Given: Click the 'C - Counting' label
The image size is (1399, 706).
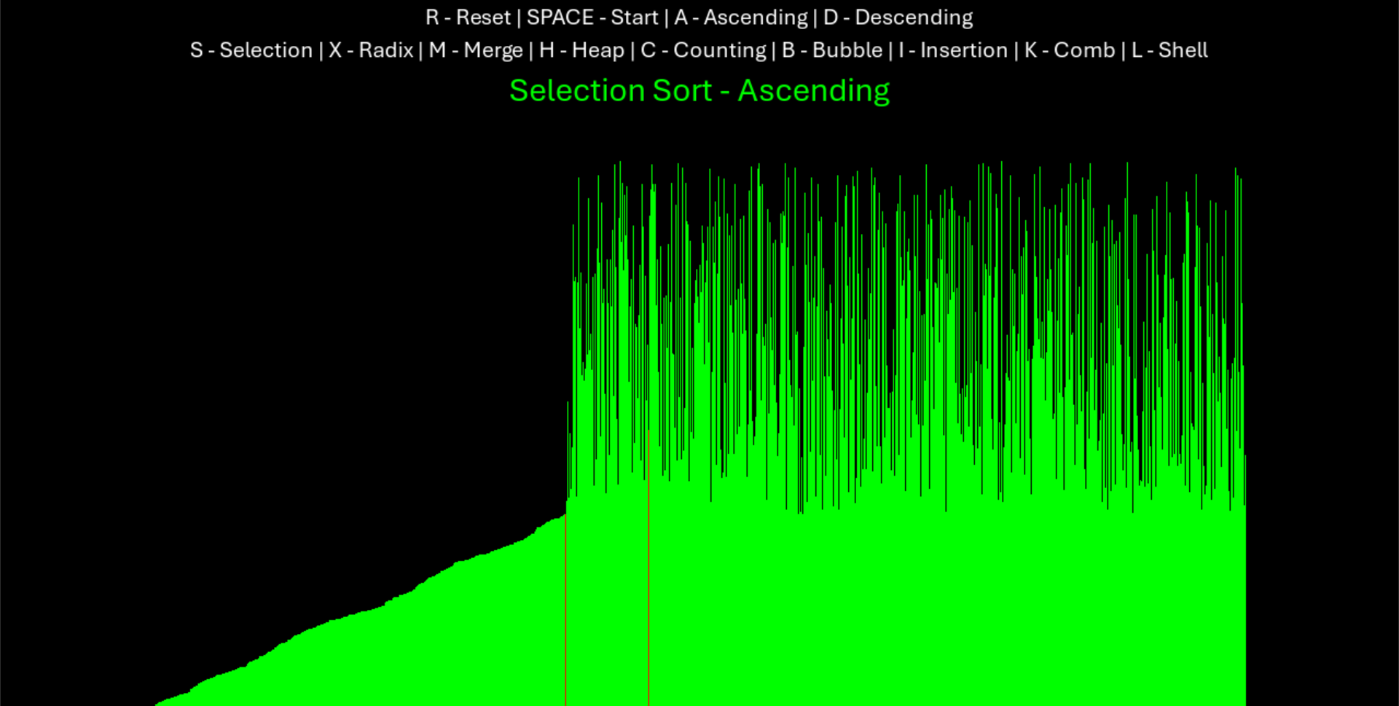Looking at the screenshot, I should pyautogui.click(x=703, y=50).
